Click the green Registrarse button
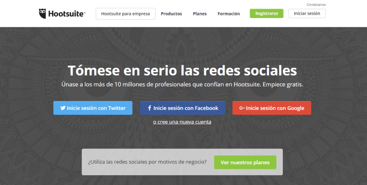Viewport: 367px width, 185px height. coord(267,13)
